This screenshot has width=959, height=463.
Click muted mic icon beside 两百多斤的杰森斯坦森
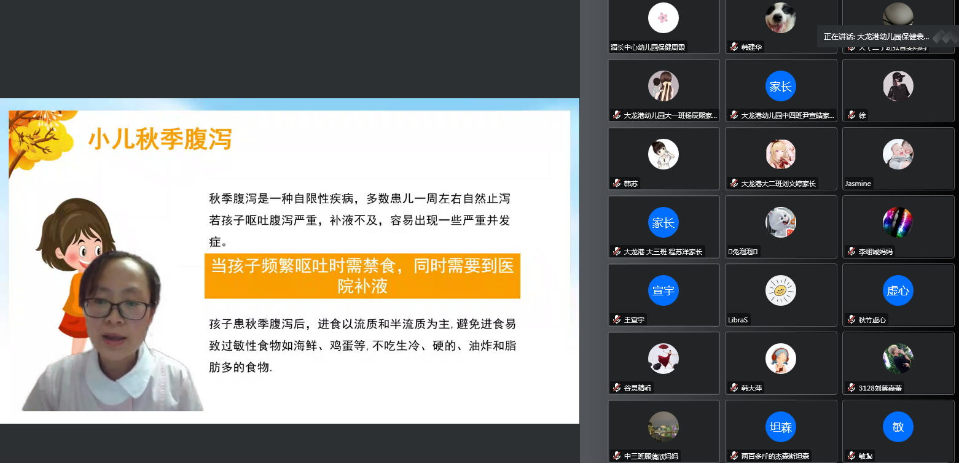(x=734, y=456)
